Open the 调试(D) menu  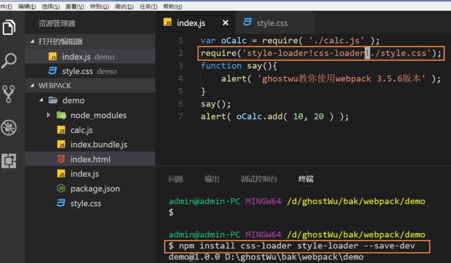124,6
